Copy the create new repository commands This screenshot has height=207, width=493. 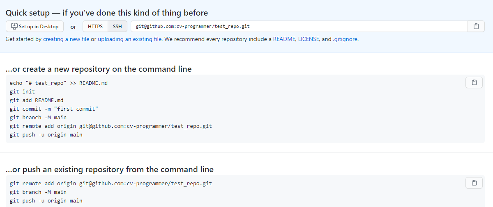[x=474, y=82]
